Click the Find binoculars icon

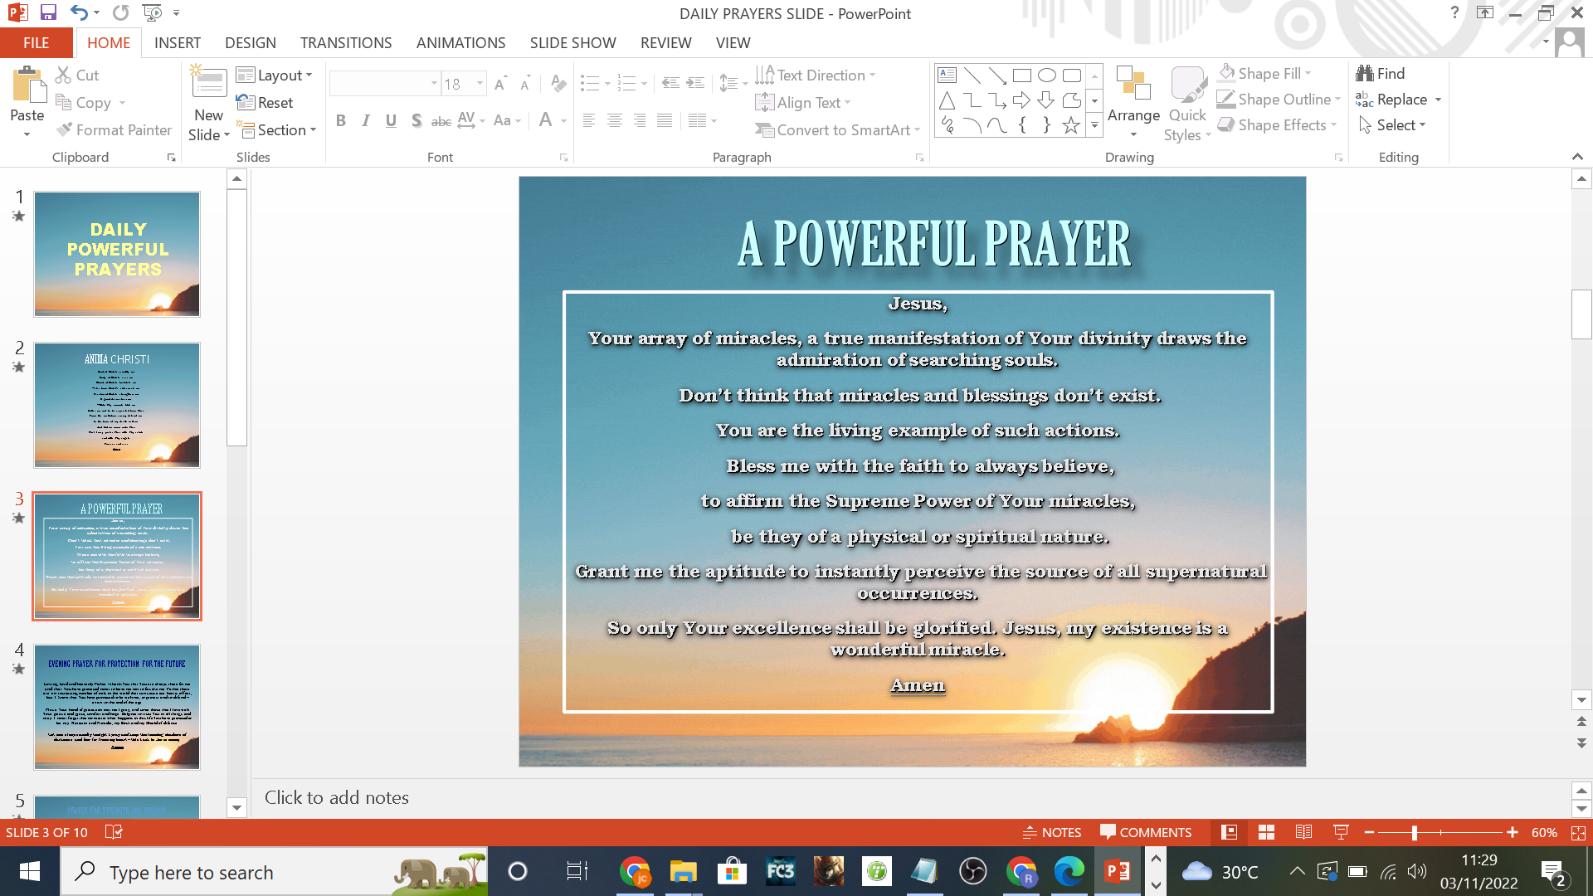pyautogui.click(x=1365, y=73)
